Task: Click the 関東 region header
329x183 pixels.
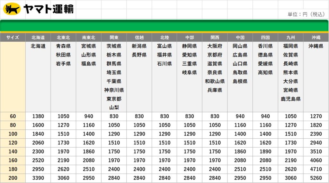Action: (x=114, y=38)
